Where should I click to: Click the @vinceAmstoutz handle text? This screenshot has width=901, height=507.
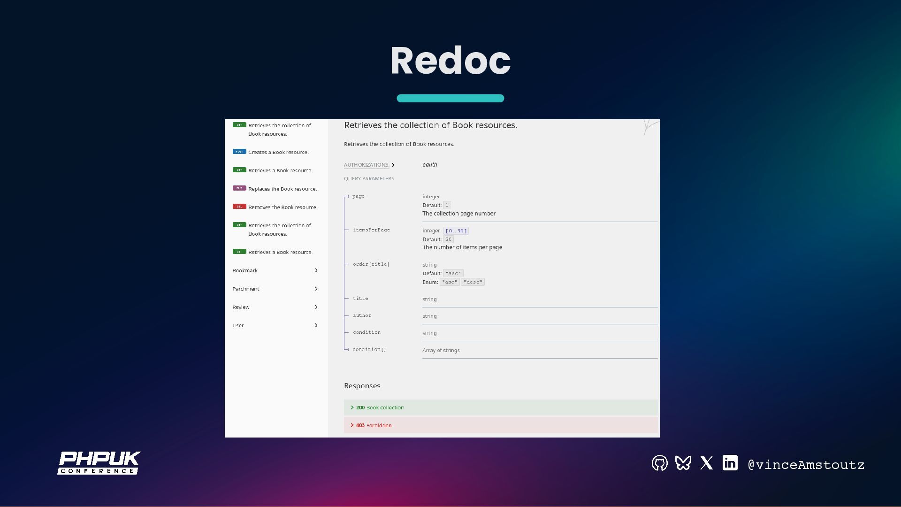(x=806, y=465)
